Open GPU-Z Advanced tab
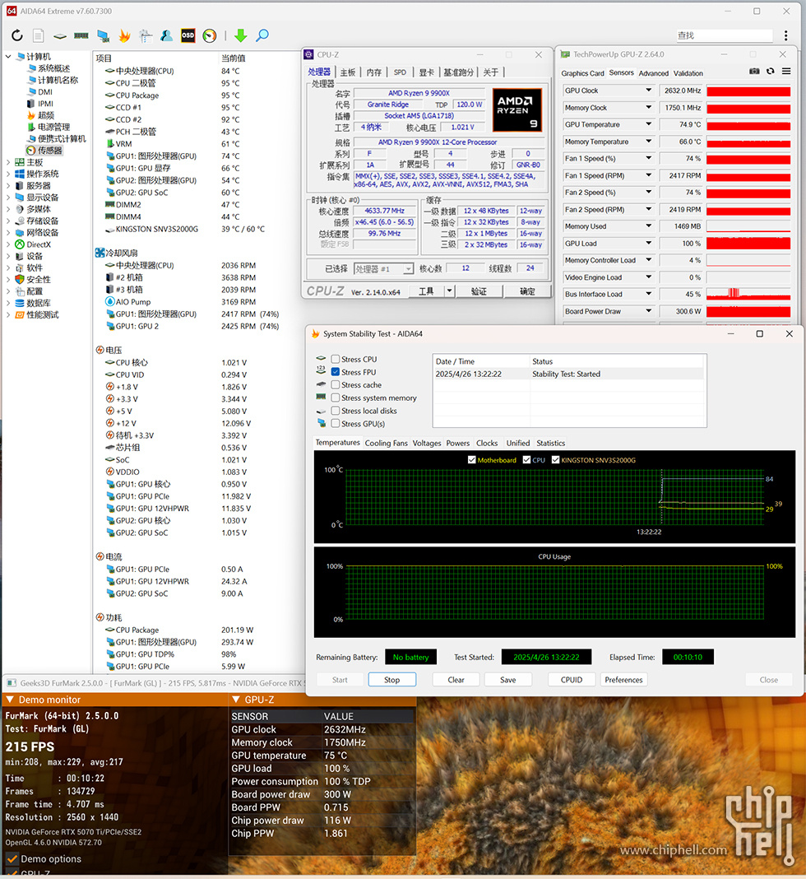Screen dimensions: 806x879 coord(654,73)
